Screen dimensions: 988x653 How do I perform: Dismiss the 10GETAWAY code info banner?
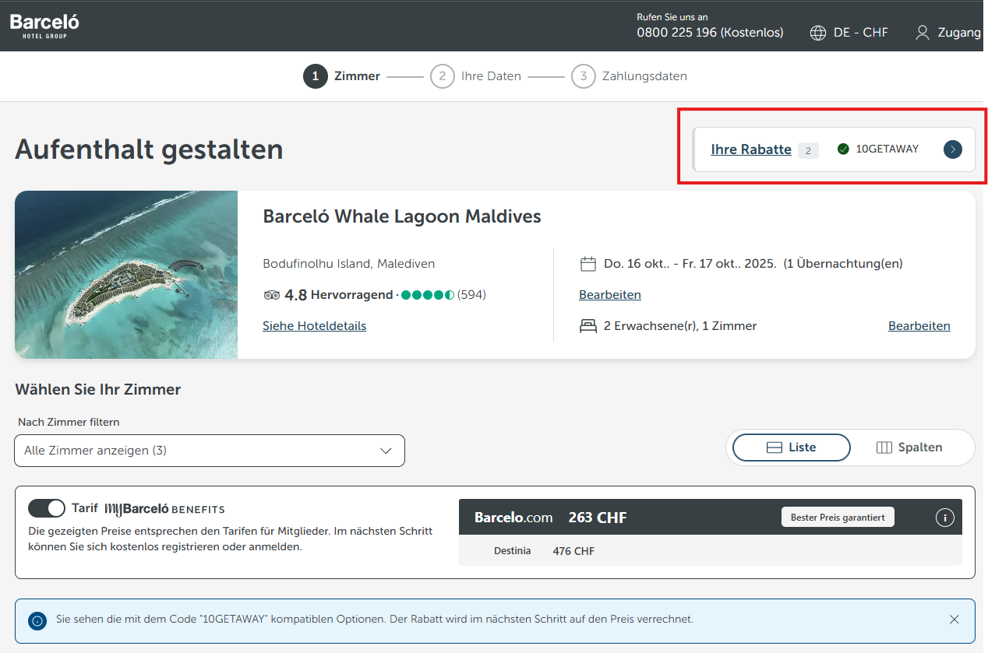coord(954,620)
